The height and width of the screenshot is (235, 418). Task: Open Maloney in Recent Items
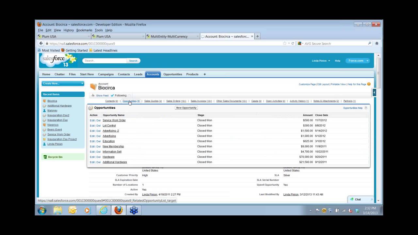(52, 110)
